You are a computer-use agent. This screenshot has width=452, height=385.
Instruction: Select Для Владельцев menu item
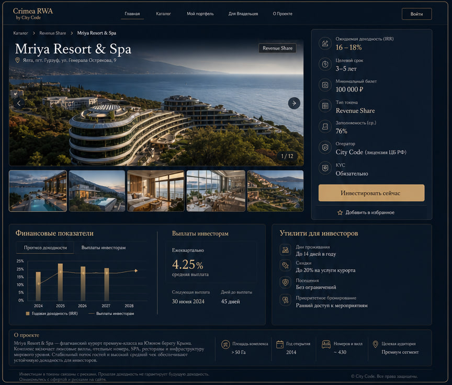click(243, 14)
